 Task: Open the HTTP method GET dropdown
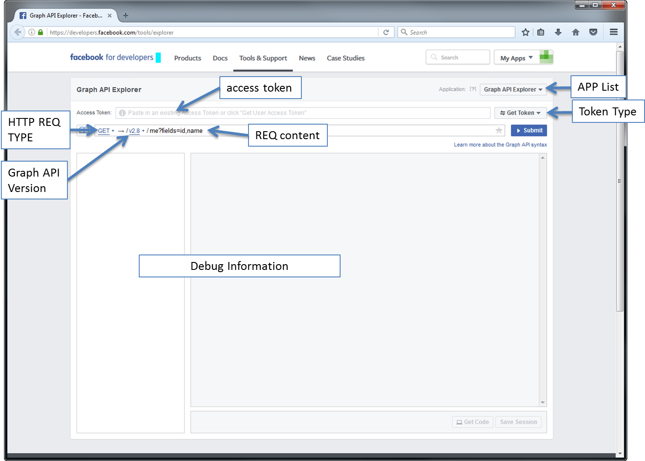[x=106, y=131]
